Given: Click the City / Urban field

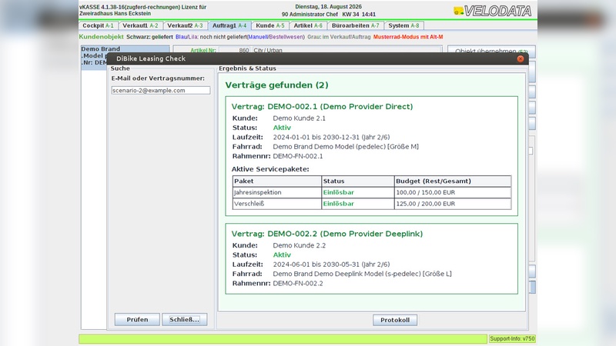Looking at the screenshot, I should [x=347, y=50].
